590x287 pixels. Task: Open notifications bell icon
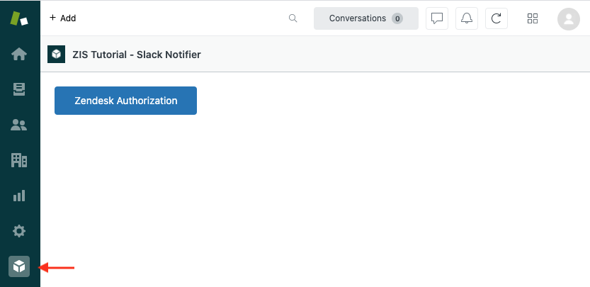tap(467, 18)
